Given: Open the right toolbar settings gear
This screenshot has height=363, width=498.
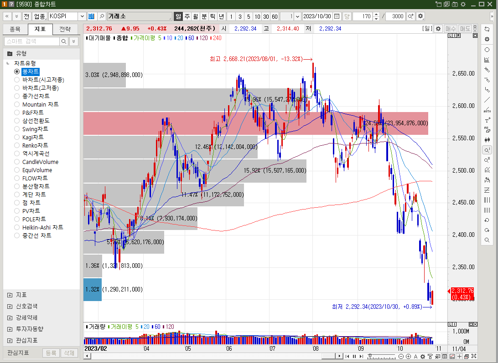Looking at the screenshot, I should click(487, 39).
